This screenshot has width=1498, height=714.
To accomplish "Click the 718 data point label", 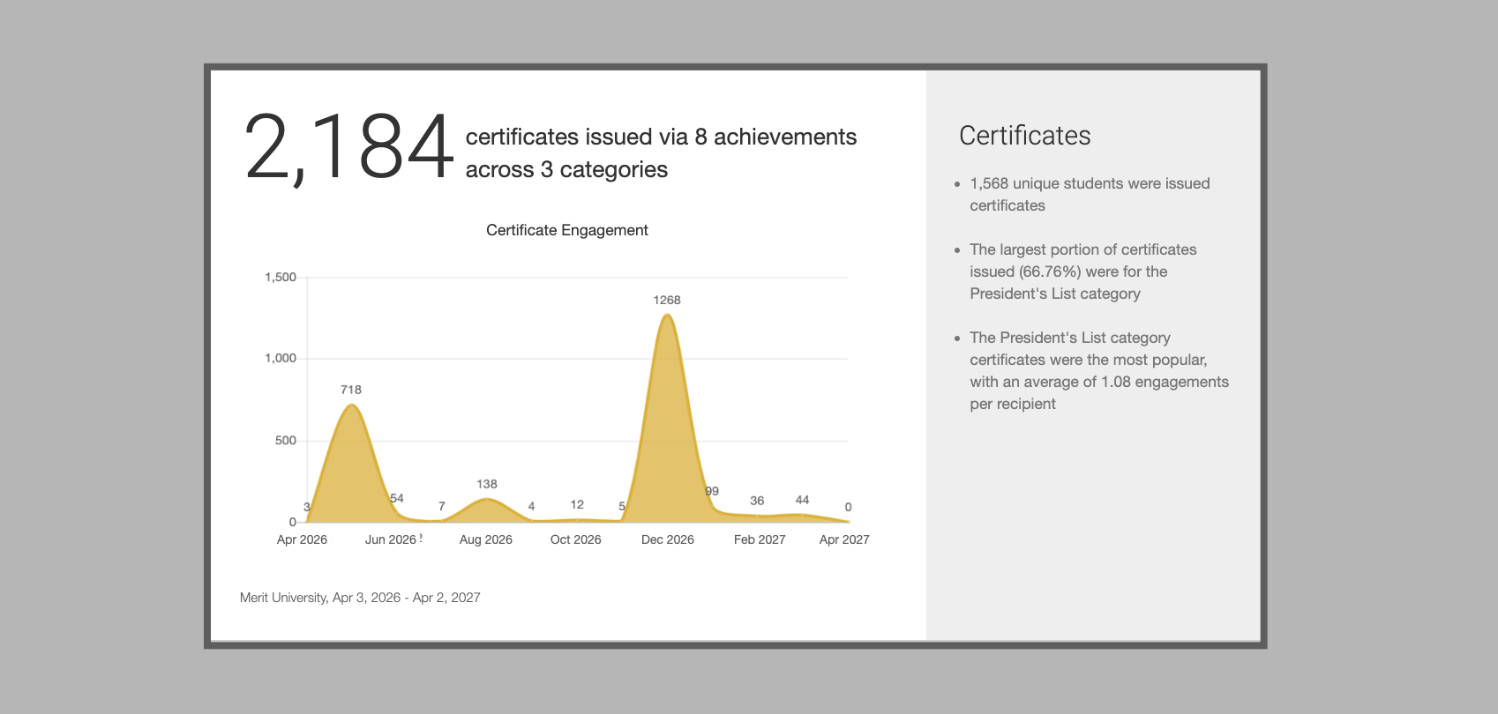I will click(350, 390).
